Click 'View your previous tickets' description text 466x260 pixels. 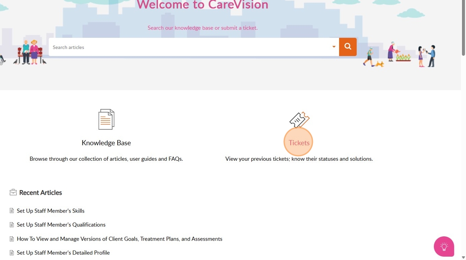[x=299, y=159]
